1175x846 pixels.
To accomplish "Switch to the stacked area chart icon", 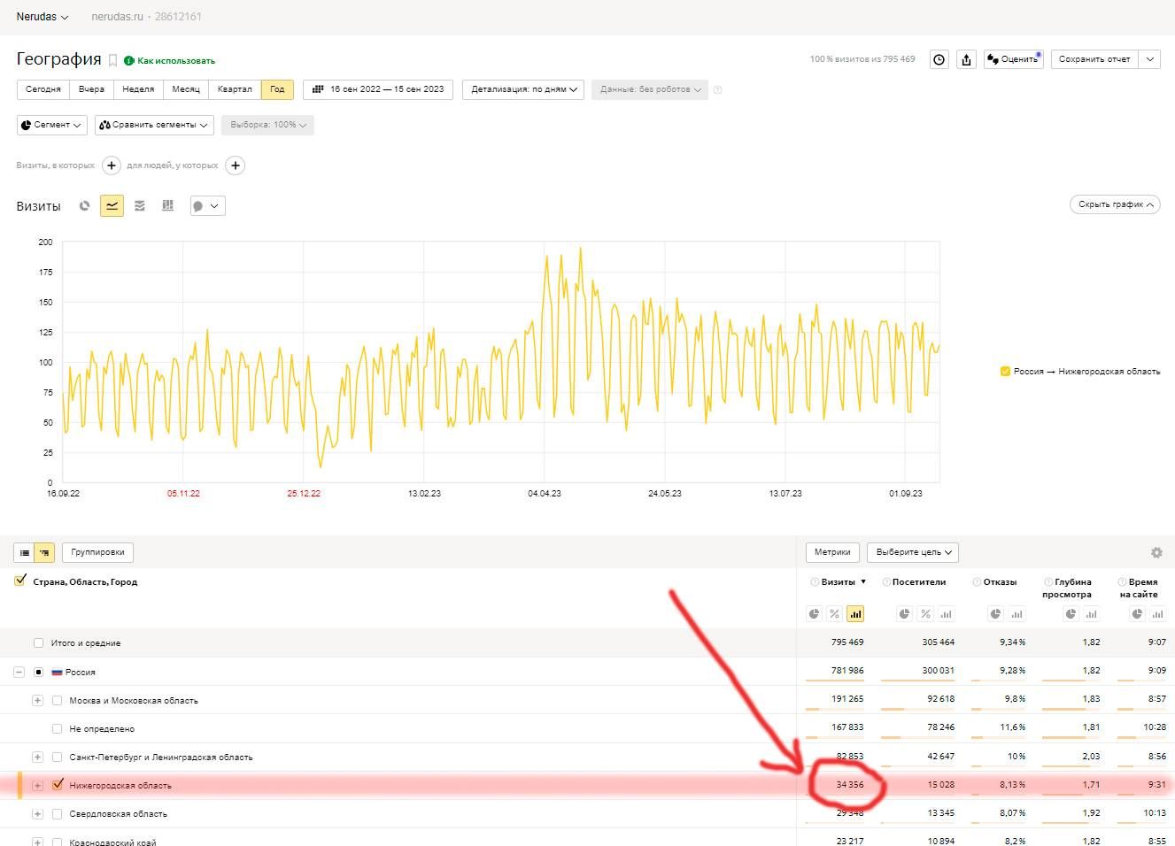I will click(x=140, y=206).
